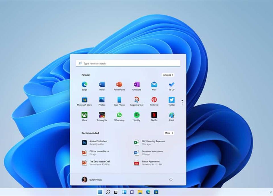Launch WhatsApp from pinned apps
273x196 pixels.
119,115
